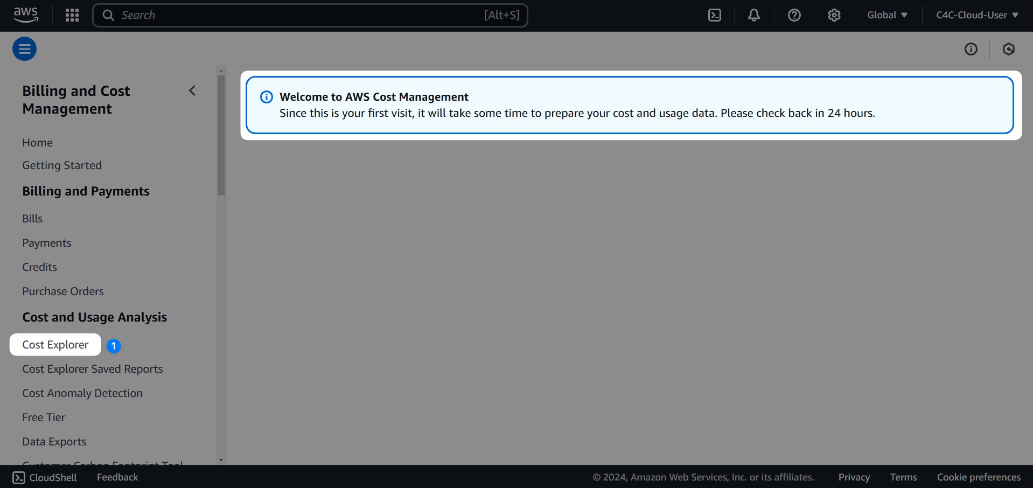This screenshot has width=1033, height=488.
Task: Click the sidebar scroll down arrow
Action: click(221, 461)
